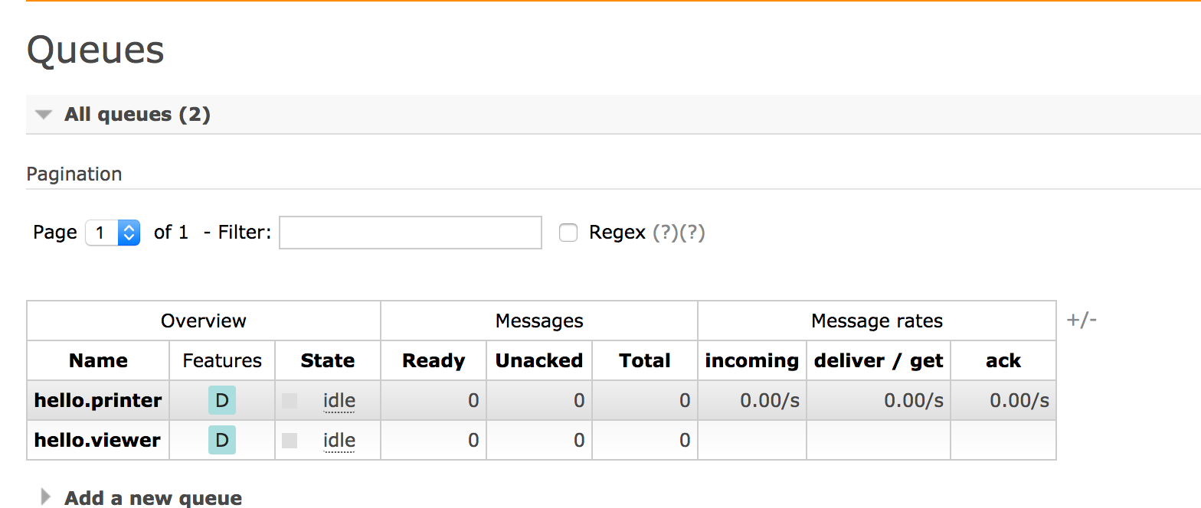The width and height of the screenshot is (1201, 508).
Task: Expand the Add a new queue section
Action: pos(46,497)
